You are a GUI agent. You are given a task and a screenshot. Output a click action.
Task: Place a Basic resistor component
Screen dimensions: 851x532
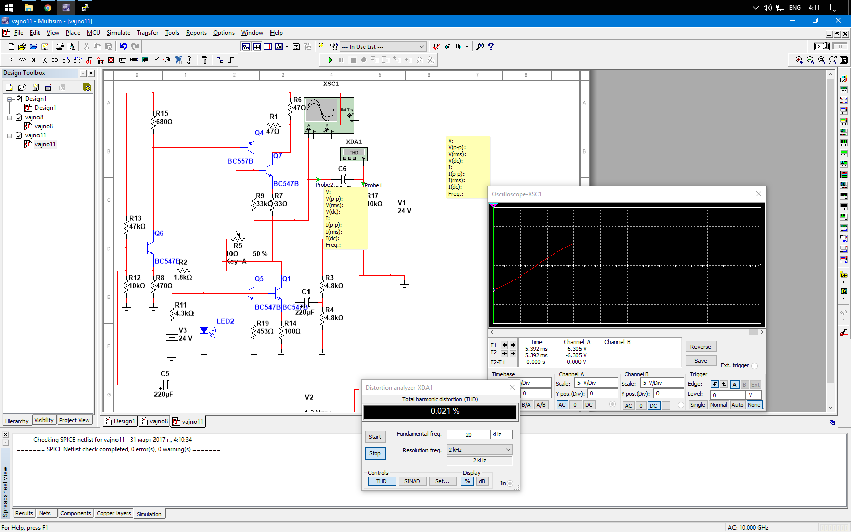(22, 60)
